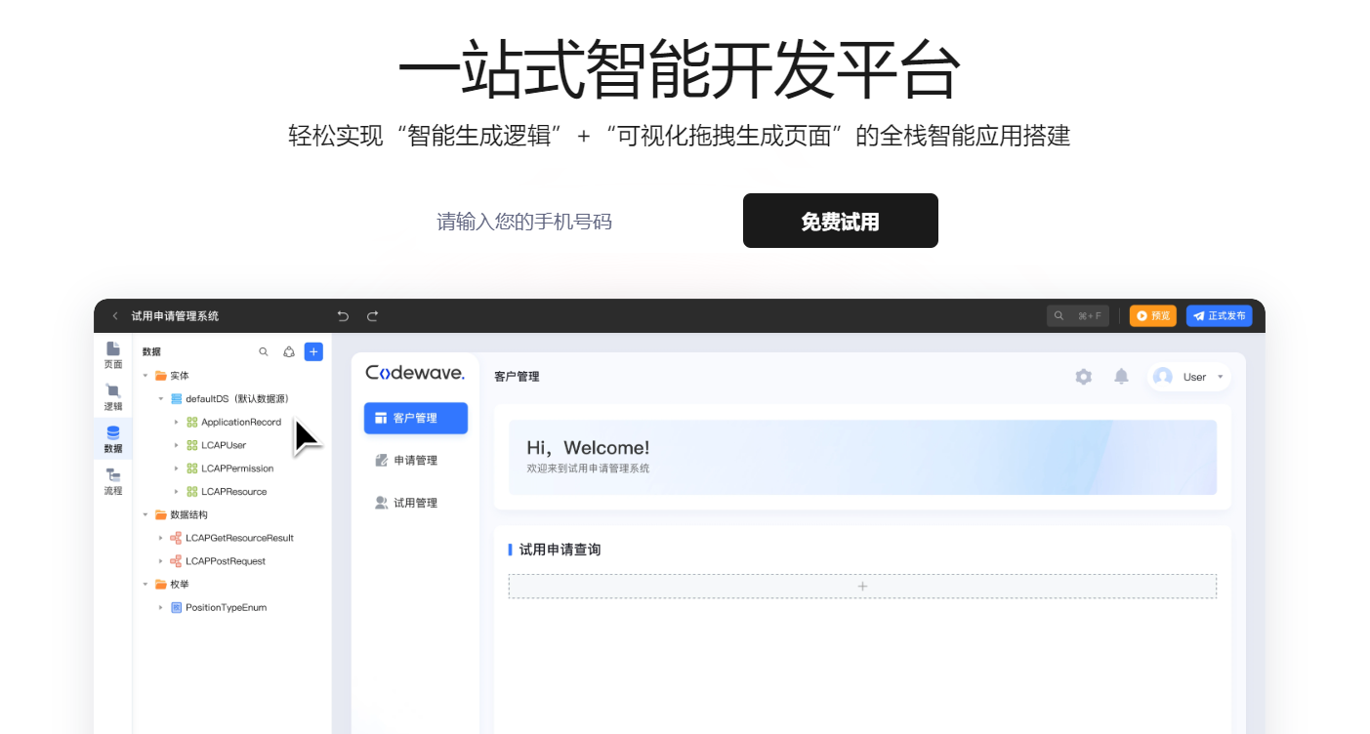
Task: Click the defaultDS data source icon
Action: point(177,398)
